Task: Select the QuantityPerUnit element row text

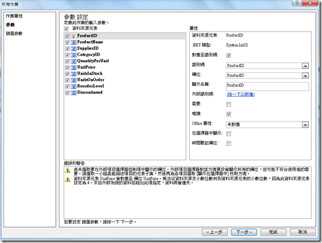Action: click(93, 61)
